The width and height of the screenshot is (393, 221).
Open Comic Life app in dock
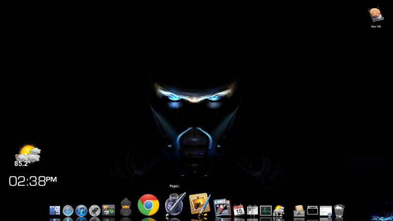[x=222, y=207]
